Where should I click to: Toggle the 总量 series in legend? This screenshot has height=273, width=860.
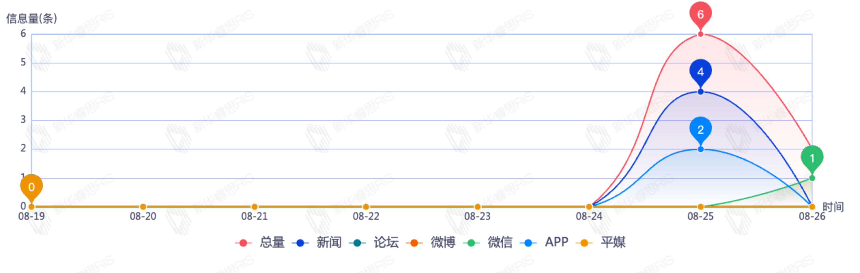click(260, 243)
